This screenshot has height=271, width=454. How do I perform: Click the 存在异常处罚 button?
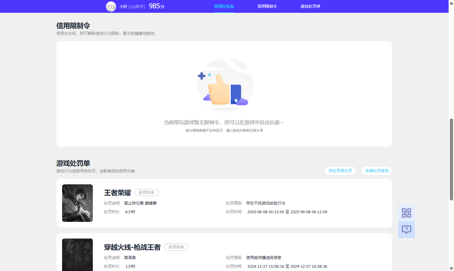(x=340, y=171)
